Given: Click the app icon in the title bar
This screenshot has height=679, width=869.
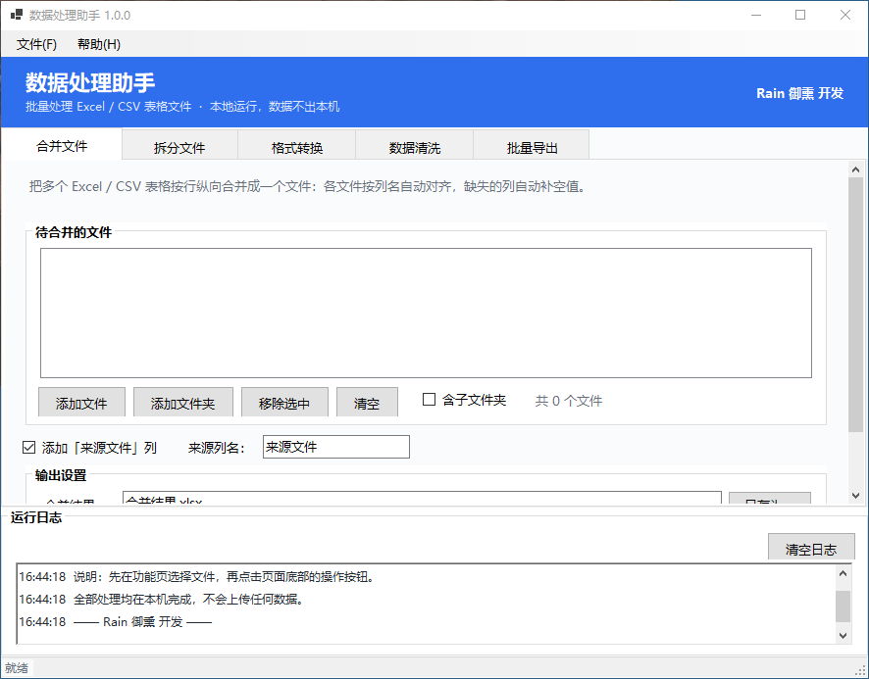Looking at the screenshot, I should click(16, 15).
